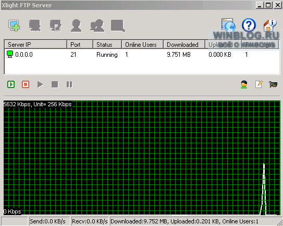Open the greyed single User icon
The image size is (283, 226).
point(76,26)
